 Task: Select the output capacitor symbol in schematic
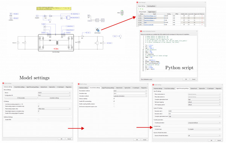(x=79, y=42)
